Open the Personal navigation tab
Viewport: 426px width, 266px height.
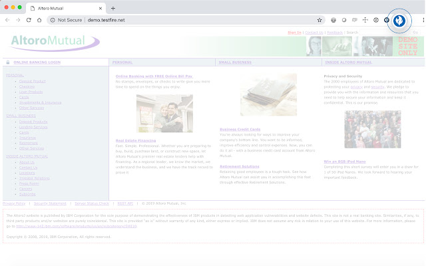tap(122, 63)
